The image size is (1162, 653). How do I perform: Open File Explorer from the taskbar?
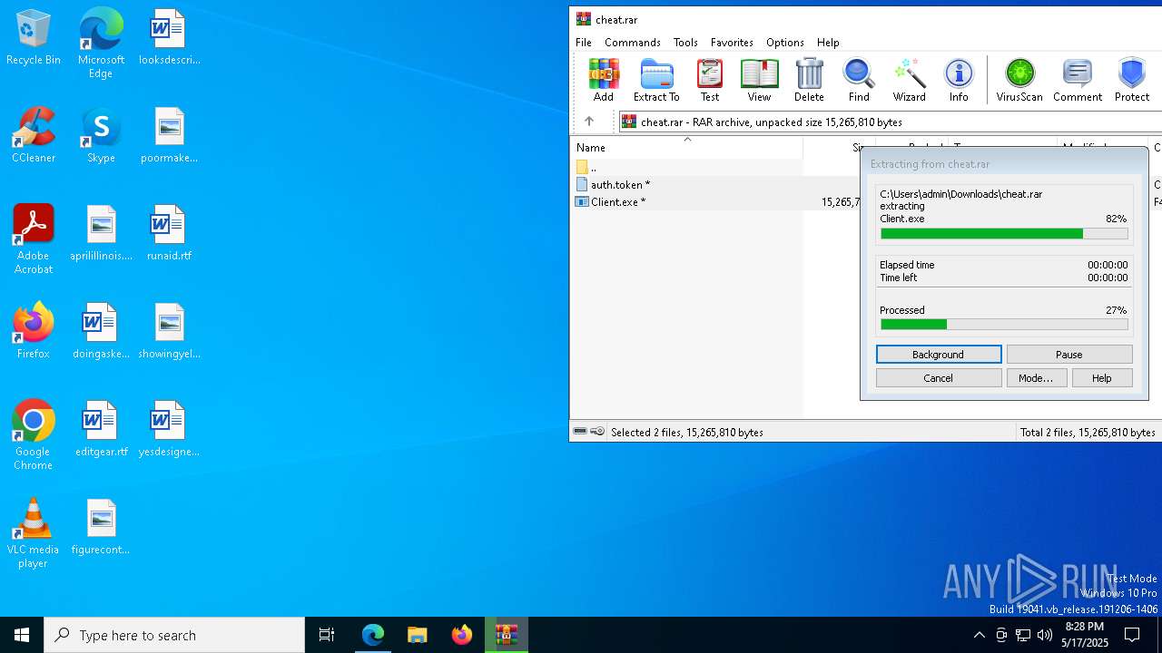pos(417,635)
